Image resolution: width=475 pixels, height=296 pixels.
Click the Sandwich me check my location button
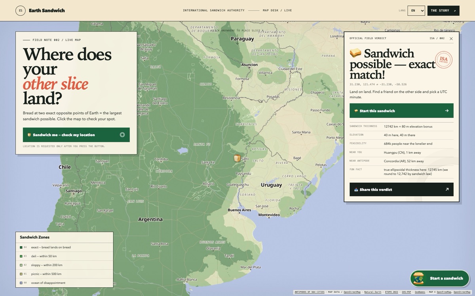pos(76,135)
